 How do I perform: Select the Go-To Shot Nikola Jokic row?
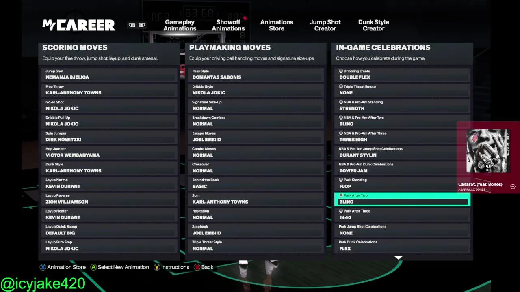(x=109, y=105)
